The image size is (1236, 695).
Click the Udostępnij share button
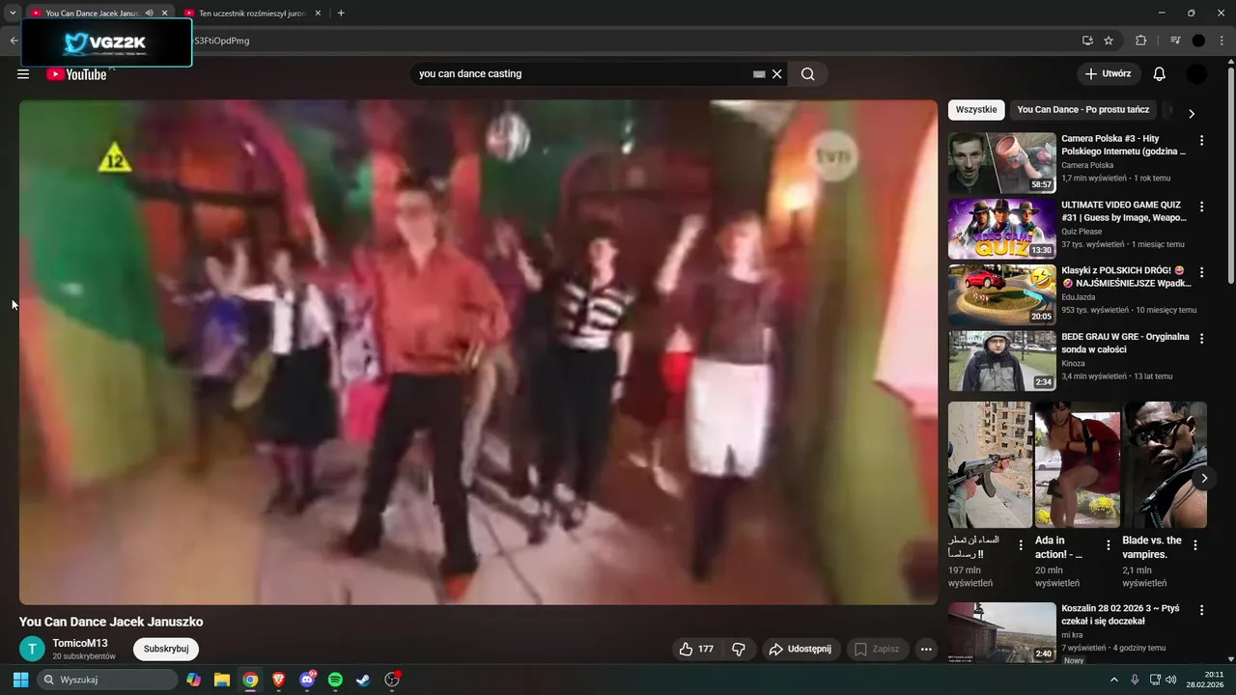click(x=801, y=650)
